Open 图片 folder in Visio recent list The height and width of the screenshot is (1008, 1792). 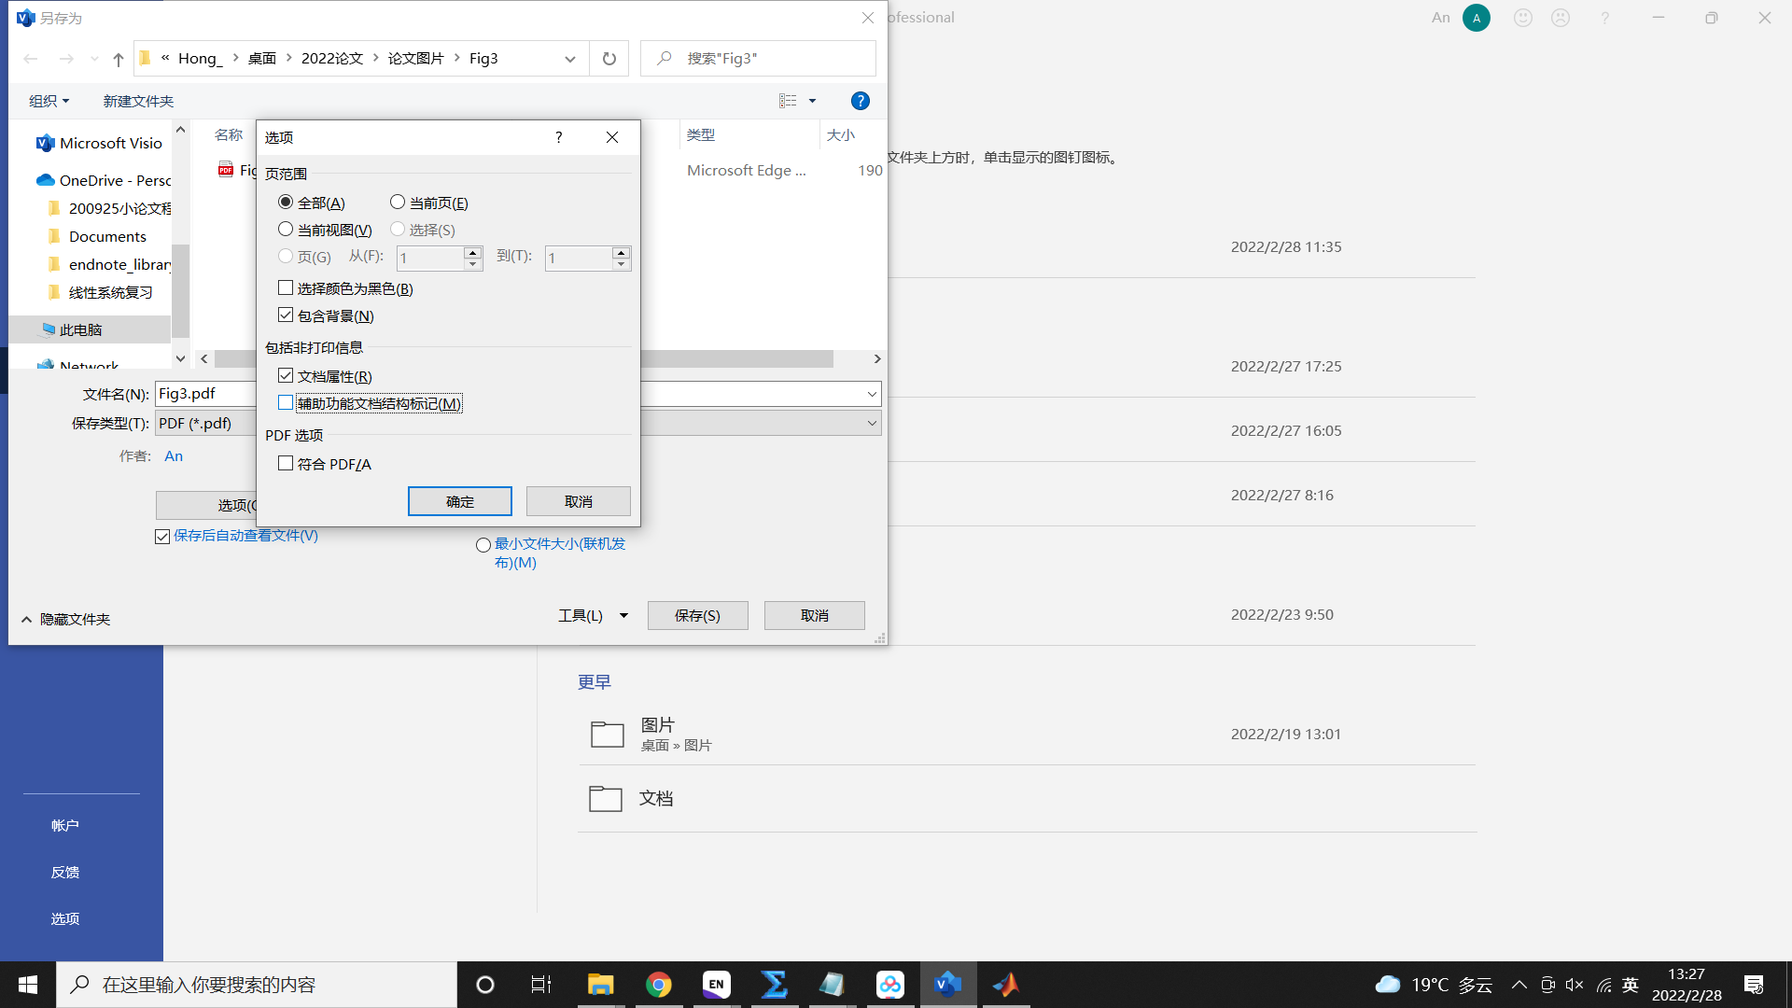coord(1027,734)
